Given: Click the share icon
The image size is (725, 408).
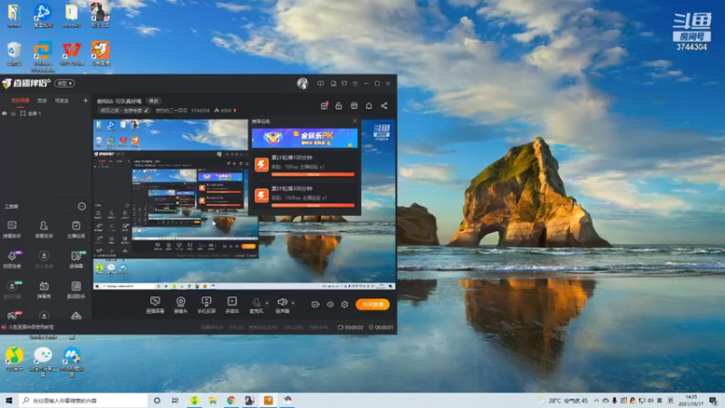Looking at the screenshot, I should tap(383, 106).
